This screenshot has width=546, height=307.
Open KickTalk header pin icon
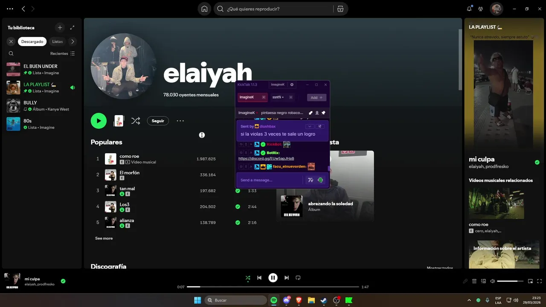tap(323, 113)
